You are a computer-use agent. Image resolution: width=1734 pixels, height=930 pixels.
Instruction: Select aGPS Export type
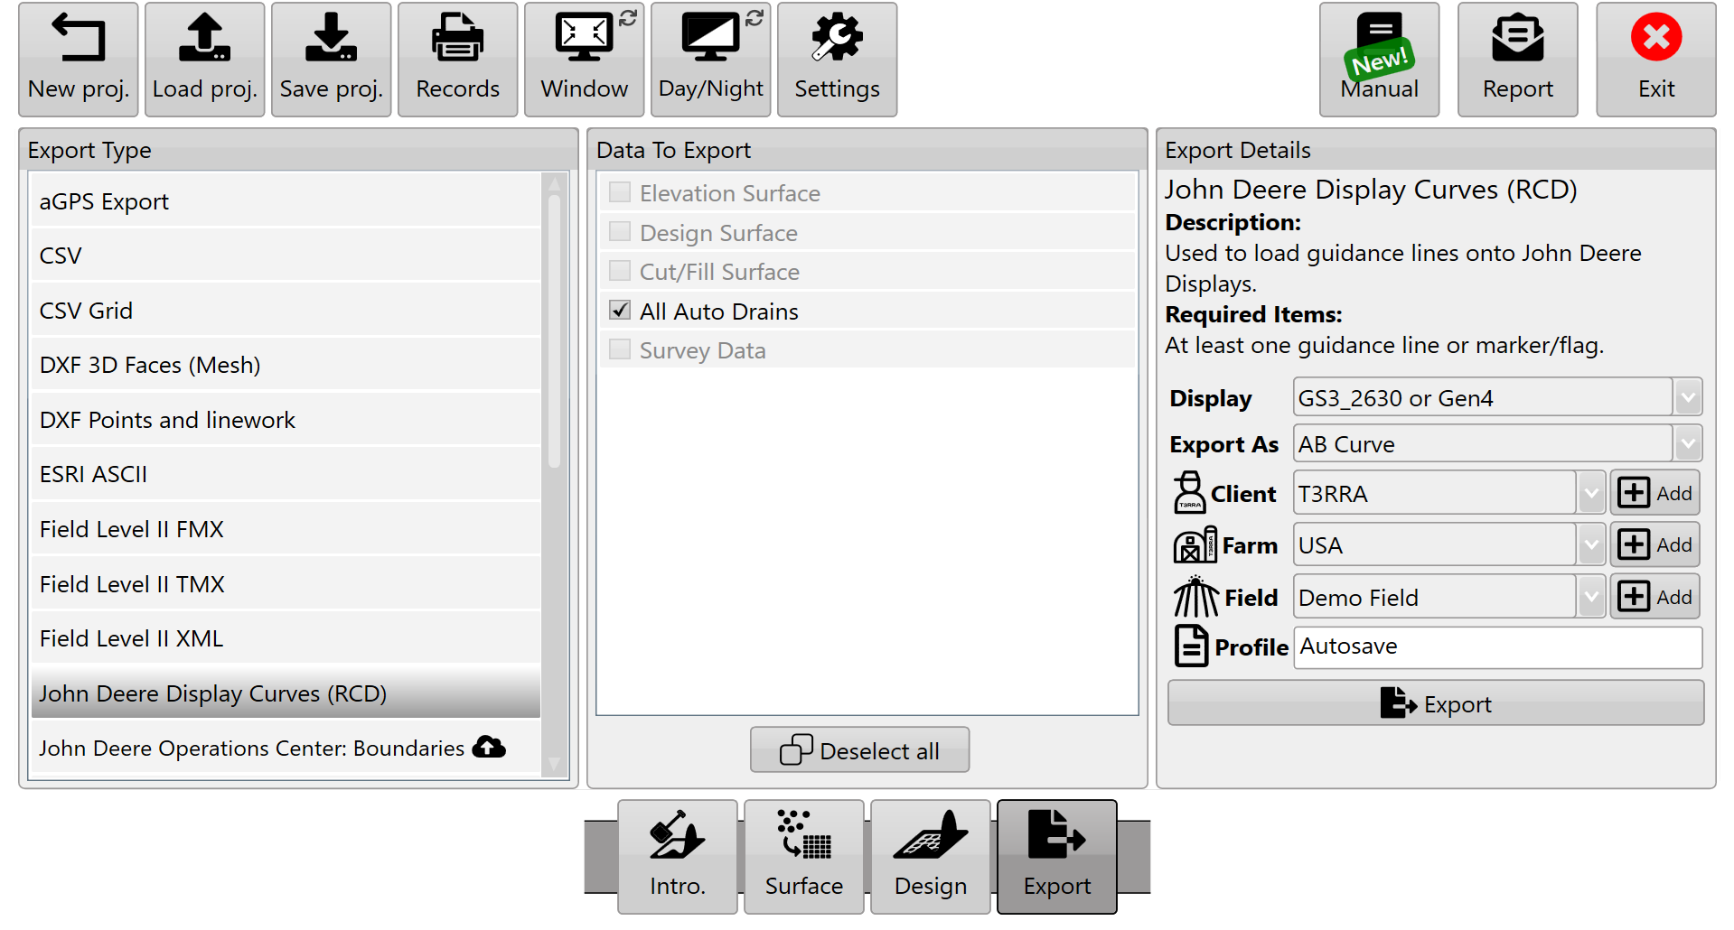(286, 201)
